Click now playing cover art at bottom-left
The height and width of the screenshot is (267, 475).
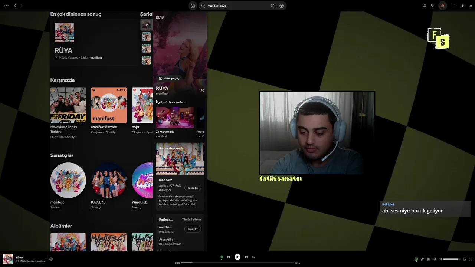[8, 259]
